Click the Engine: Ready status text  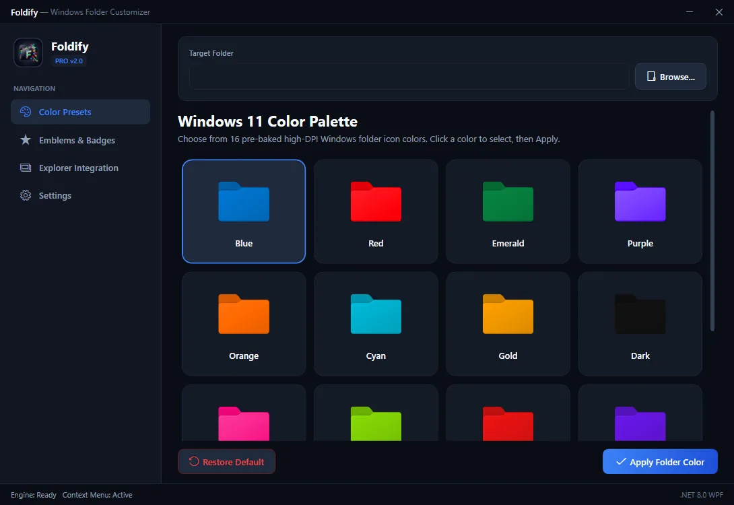tap(34, 495)
